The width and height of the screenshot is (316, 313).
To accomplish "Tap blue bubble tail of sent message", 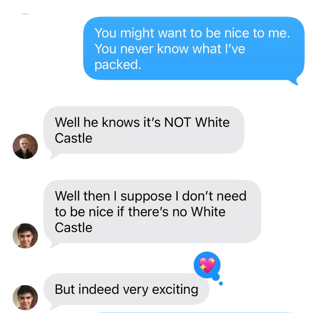I will (294, 81).
